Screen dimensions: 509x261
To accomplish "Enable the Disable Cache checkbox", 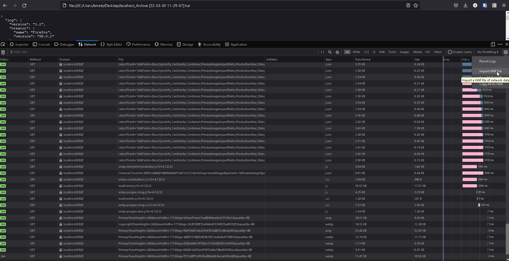I will point(450,52).
